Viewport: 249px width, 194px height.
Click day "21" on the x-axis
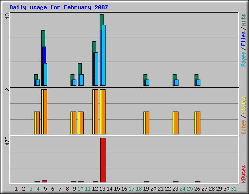pos(160,189)
